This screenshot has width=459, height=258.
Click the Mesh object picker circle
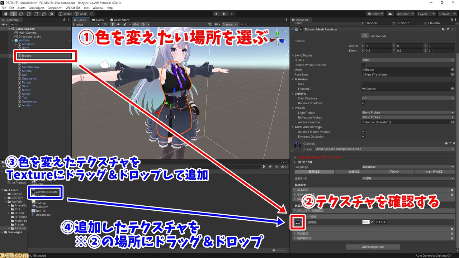point(453,70)
